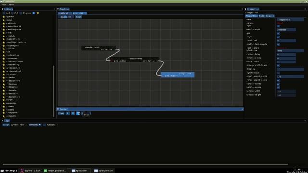Screen dimensions: 308x173
Task: Open the log level dropdown
Action: (35, 125)
